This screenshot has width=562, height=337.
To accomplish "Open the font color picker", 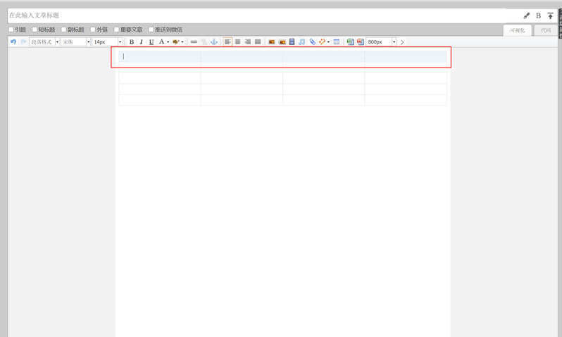I will pyautogui.click(x=162, y=42).
